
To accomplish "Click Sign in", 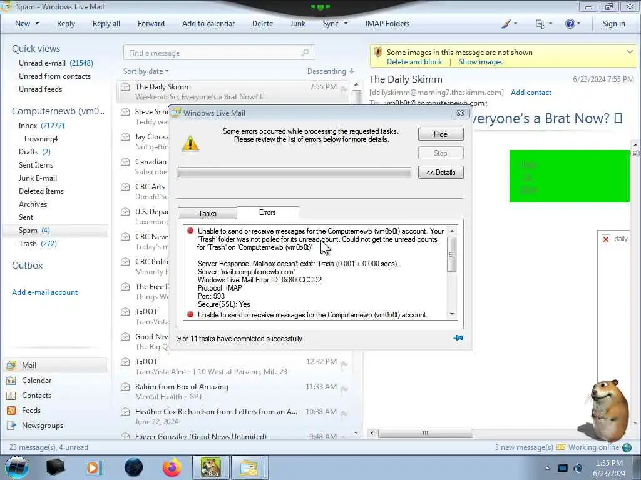I will (x=613, y=24).
